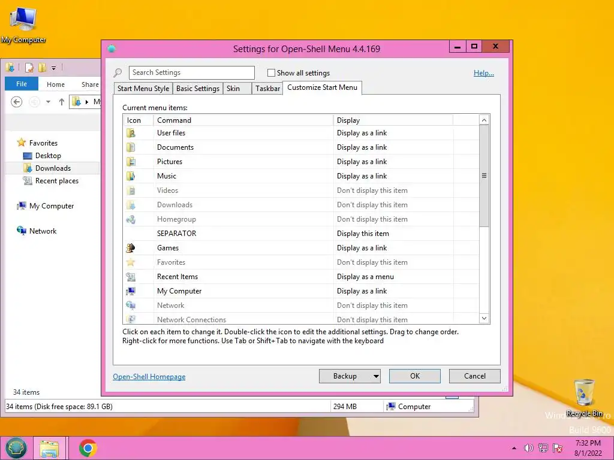Click the My Computer row icon in the list
The image size is (614, 460).
coord(131,291)
